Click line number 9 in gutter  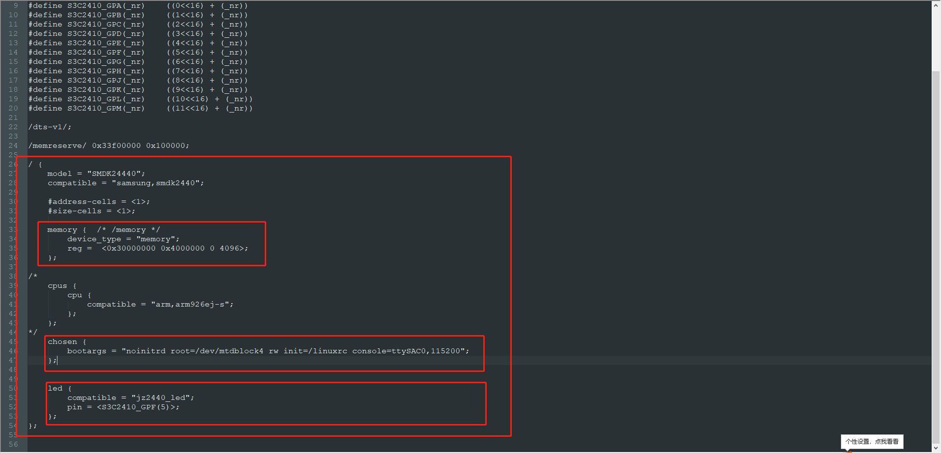[x=16, y=6]
